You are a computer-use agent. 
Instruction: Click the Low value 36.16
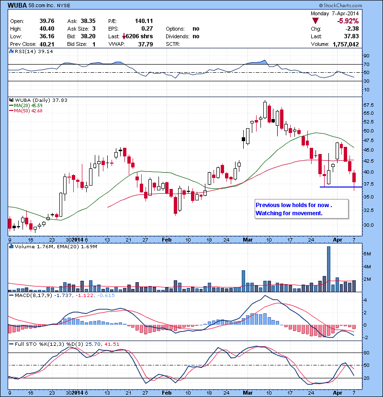pos(47,36)
